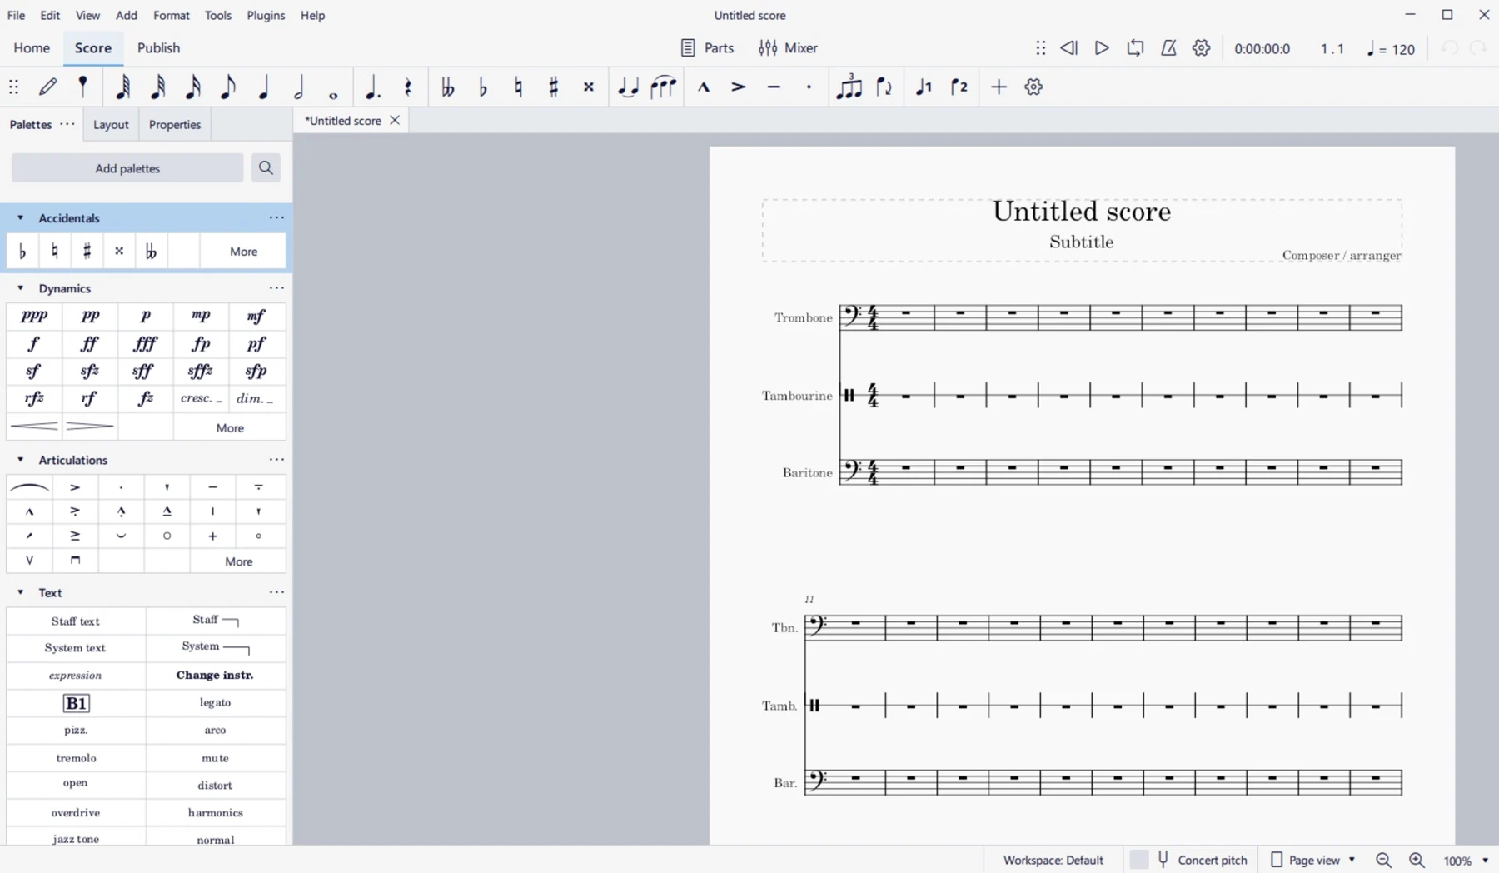Add a tie to the note

click(x=628, y=87)
